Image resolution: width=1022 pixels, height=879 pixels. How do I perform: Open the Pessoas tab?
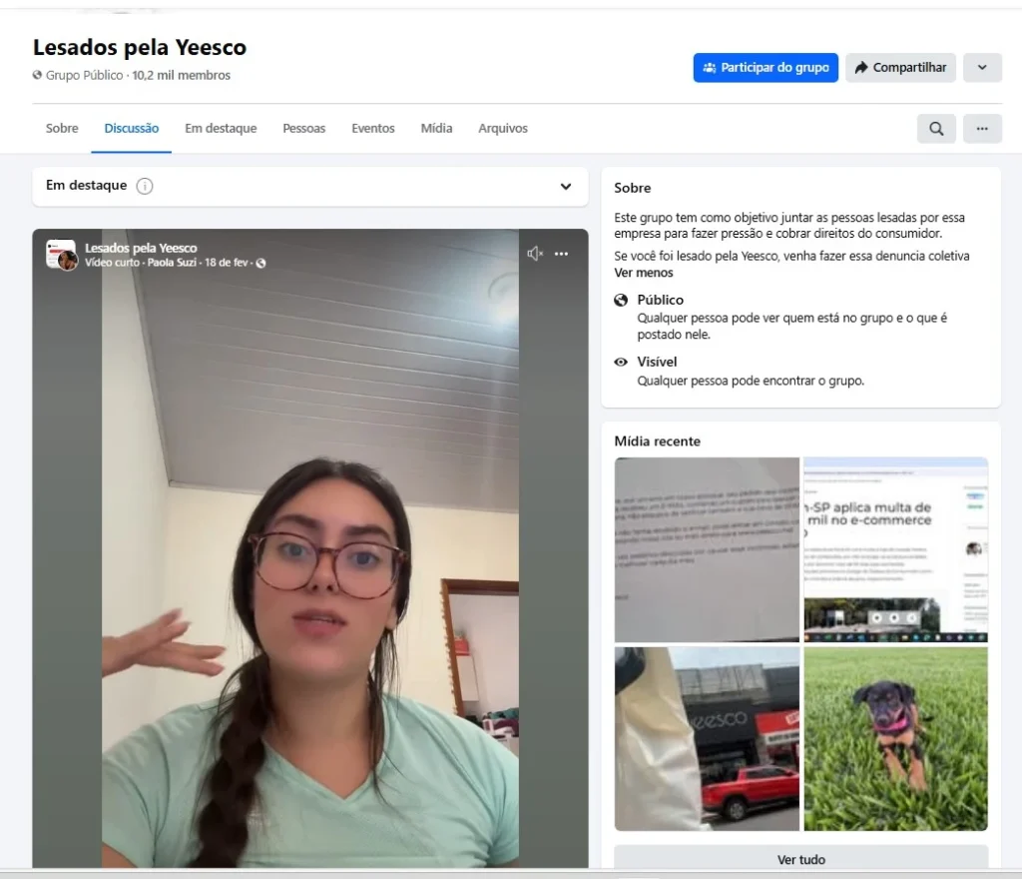(303, 129)
